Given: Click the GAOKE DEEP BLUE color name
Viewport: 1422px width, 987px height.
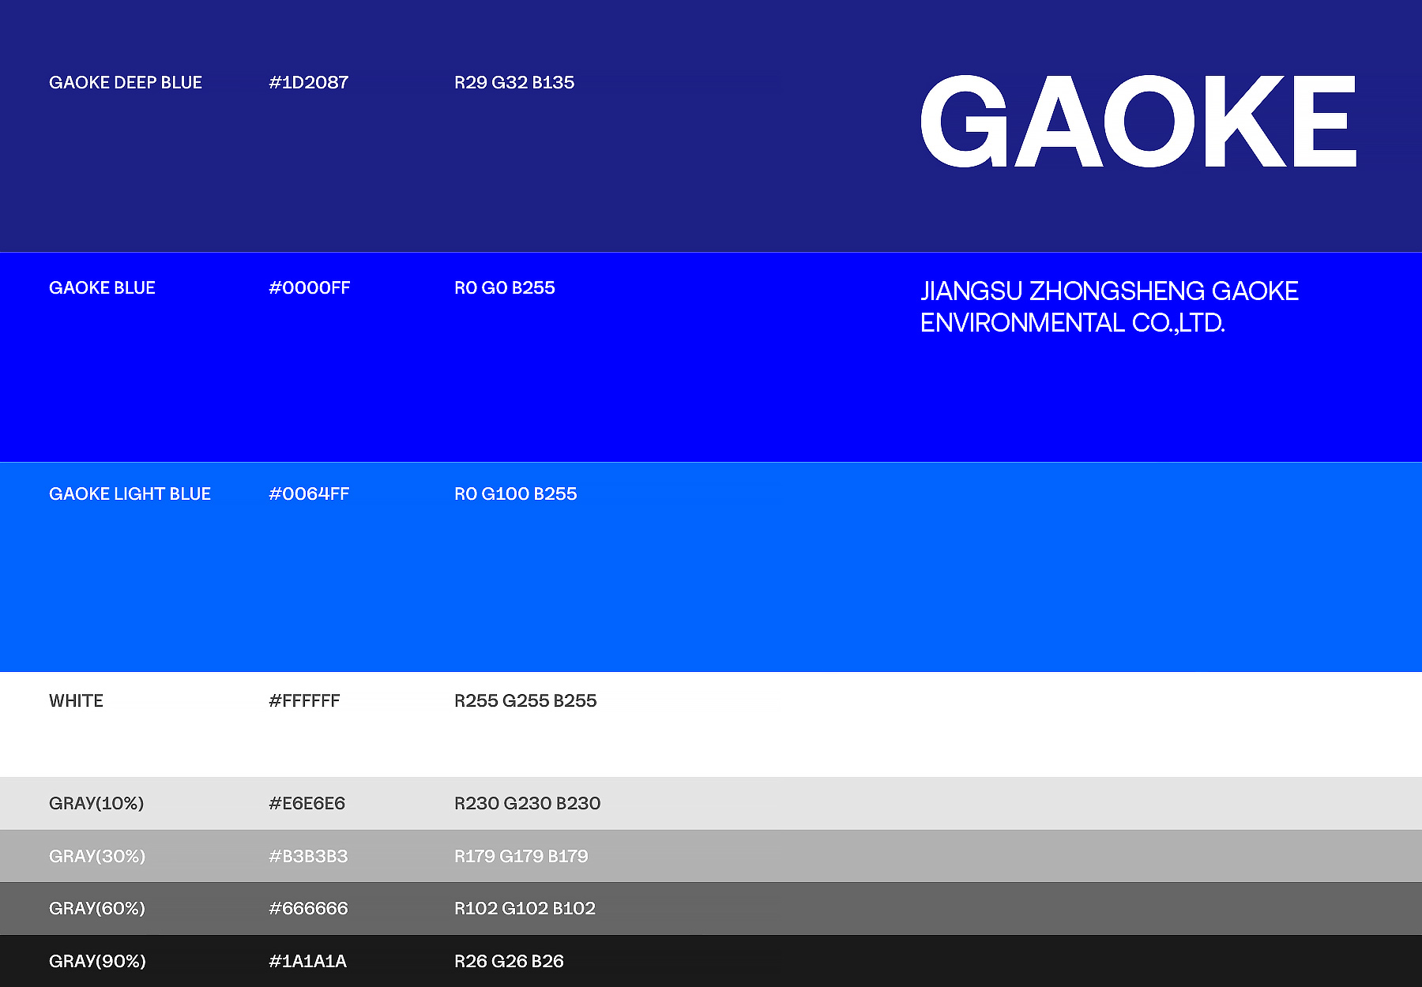Looking at the screenshot, I should pyautogui.click(x=126, y=82).
